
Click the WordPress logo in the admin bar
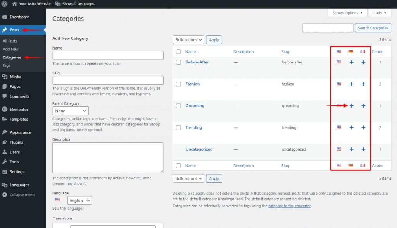pos(4,4)
